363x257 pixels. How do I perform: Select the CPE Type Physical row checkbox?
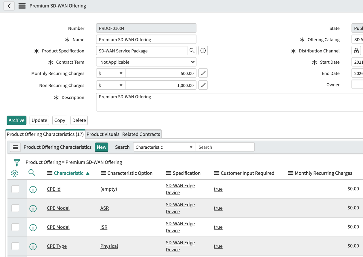(x=15, y=246)
